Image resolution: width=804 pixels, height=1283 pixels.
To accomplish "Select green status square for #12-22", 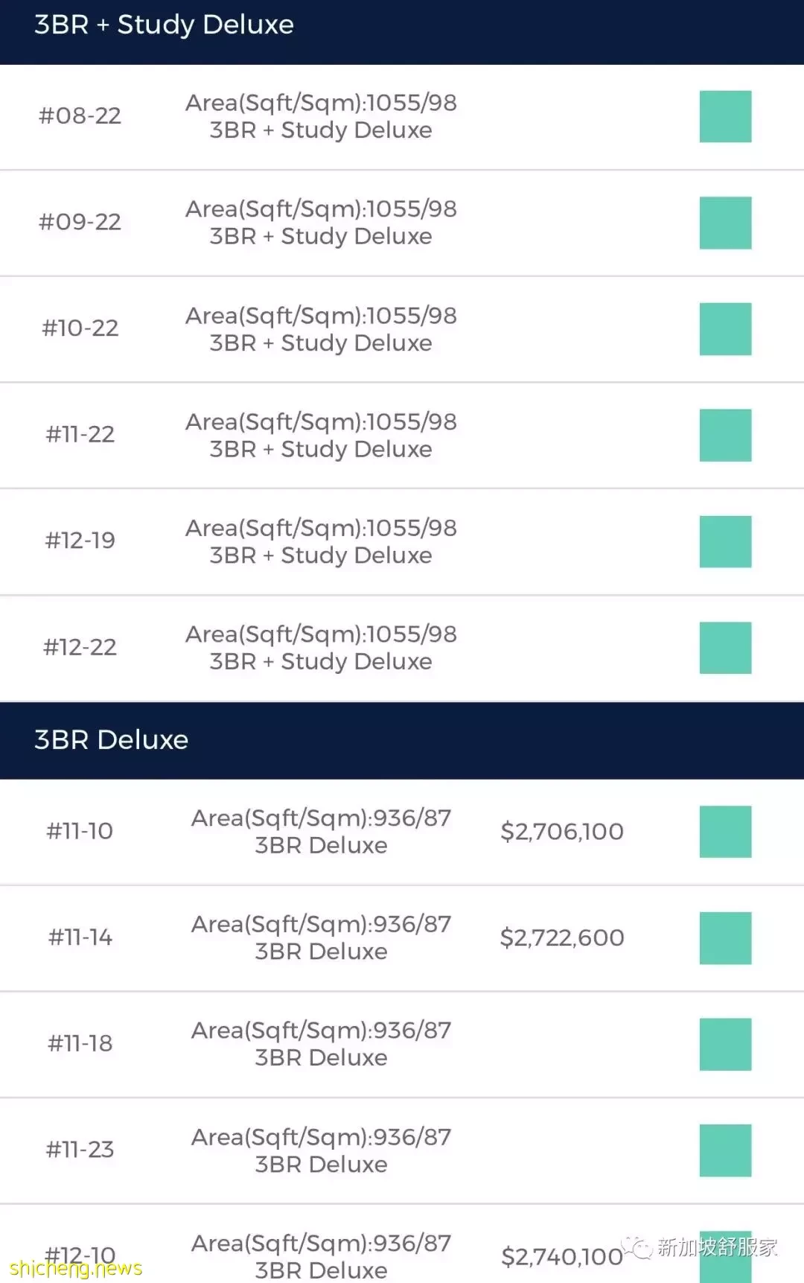I will click(725, 648).
